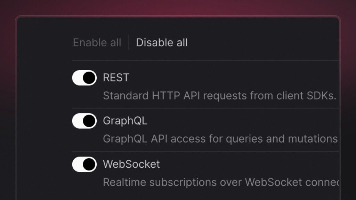356x200 pixels.
Task: Turn off the REST toggle switch
Action: [x=84, y=78]
